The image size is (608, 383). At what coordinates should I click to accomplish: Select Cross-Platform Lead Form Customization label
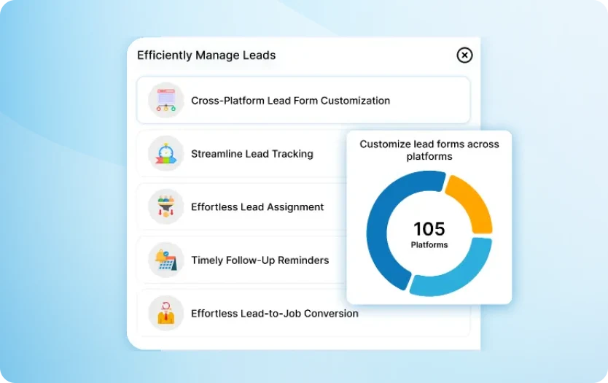[290, 101]
